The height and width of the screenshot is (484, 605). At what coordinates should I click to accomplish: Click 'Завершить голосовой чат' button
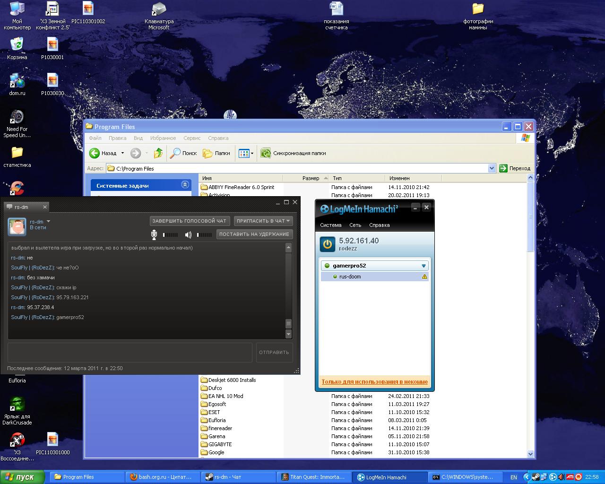point(190,221)
